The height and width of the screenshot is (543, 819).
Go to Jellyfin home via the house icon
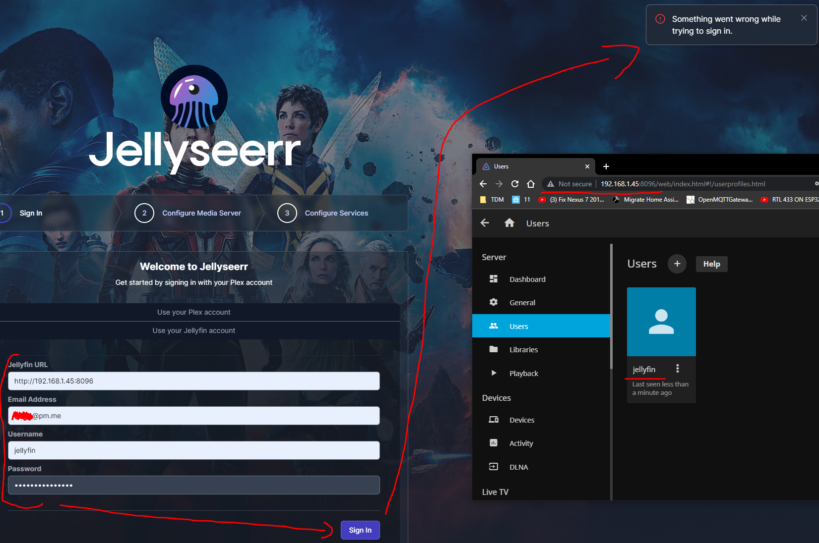509,223
